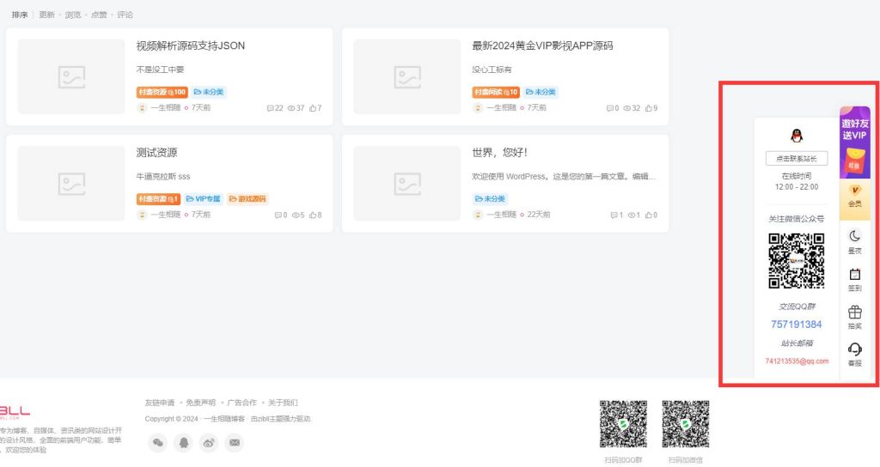Sort posts by 浏览
Screen dimensions: 880x467
[x=73, y=15]
